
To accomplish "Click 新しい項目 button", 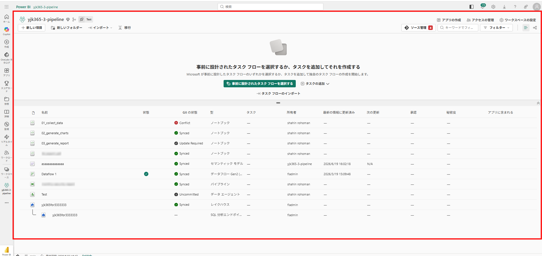I will tap(32, 28).
